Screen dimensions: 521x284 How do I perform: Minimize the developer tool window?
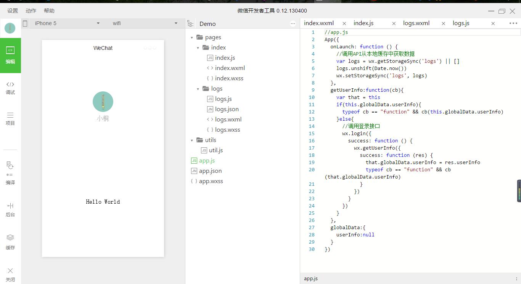tap(491, 11)
